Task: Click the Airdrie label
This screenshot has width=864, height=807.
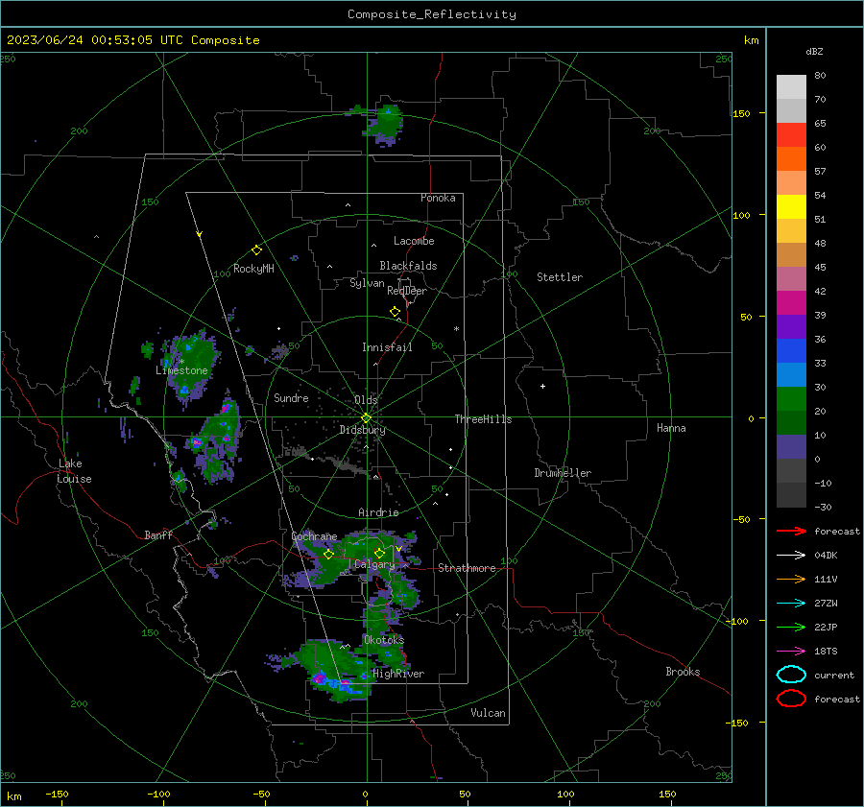Action: point(378,512)
